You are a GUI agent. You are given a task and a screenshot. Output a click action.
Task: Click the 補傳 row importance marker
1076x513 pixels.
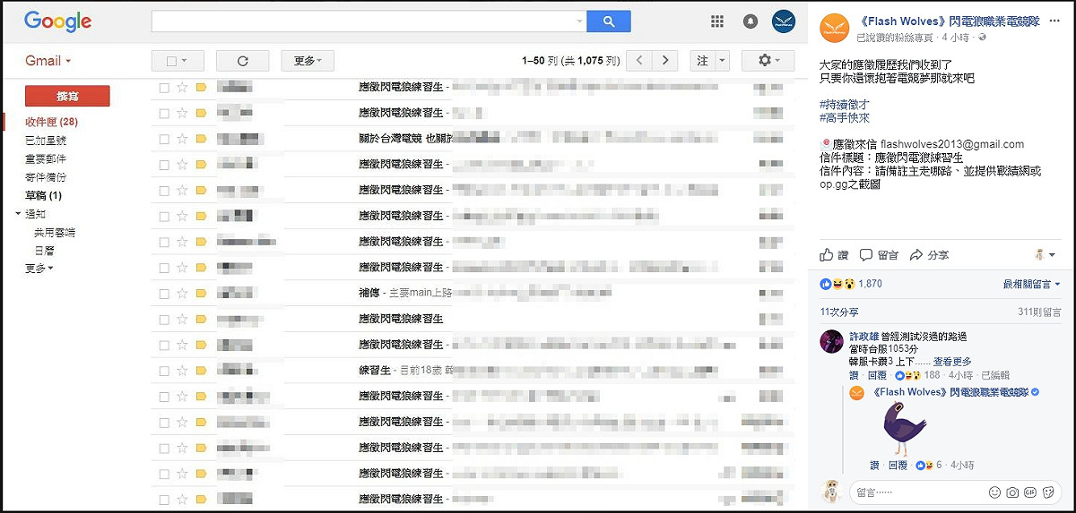click(202, 293)
